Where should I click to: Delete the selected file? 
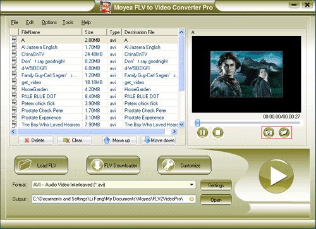[x=36, y=140]
